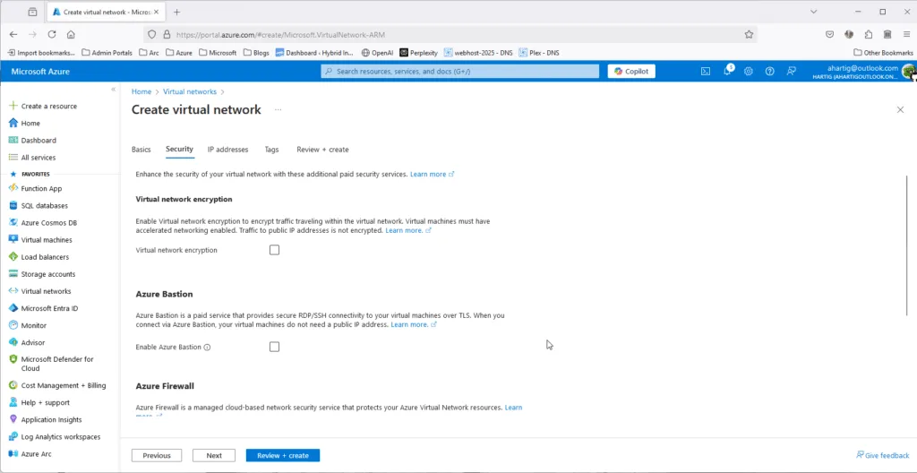Click the Load balancers sidebar icon
Image resolution: width=917 pixels, height=473 pixels.
click(x=13, y=257)
